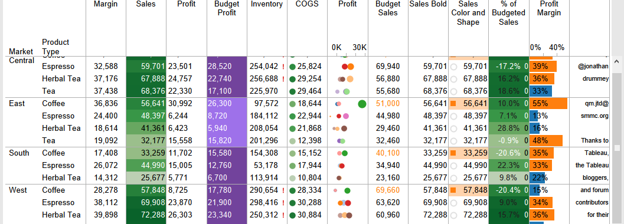
Task: Select hollow circle shape in South Espresso row
Action: tap(453, 166)
